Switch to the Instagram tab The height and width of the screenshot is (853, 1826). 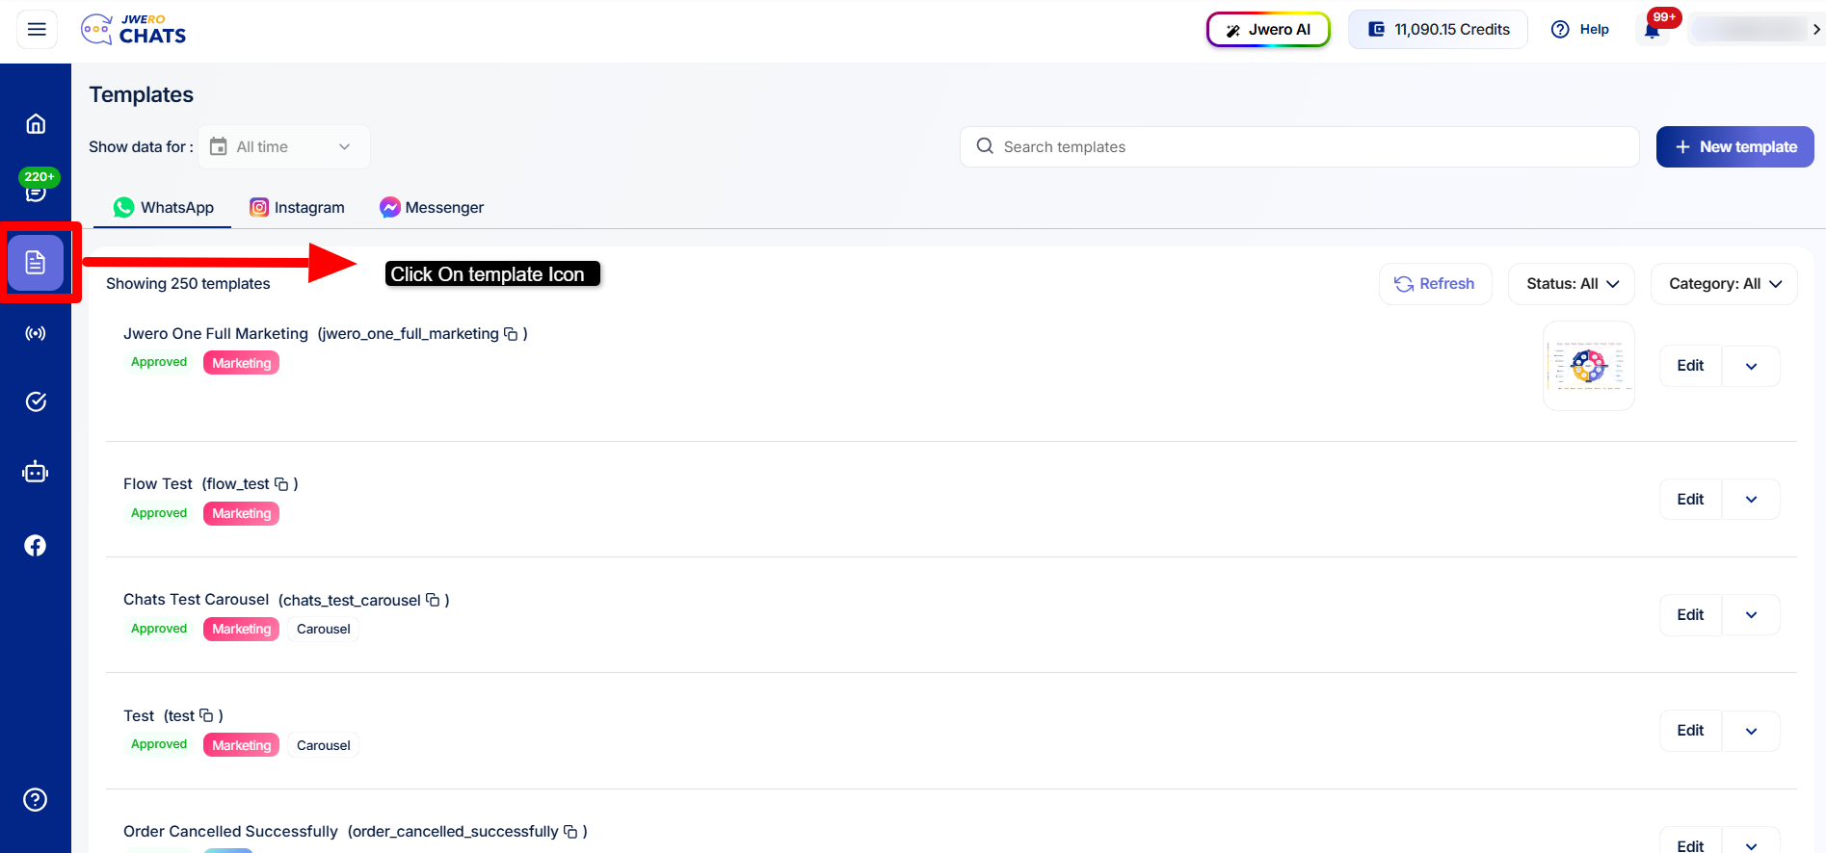(297, 208)
